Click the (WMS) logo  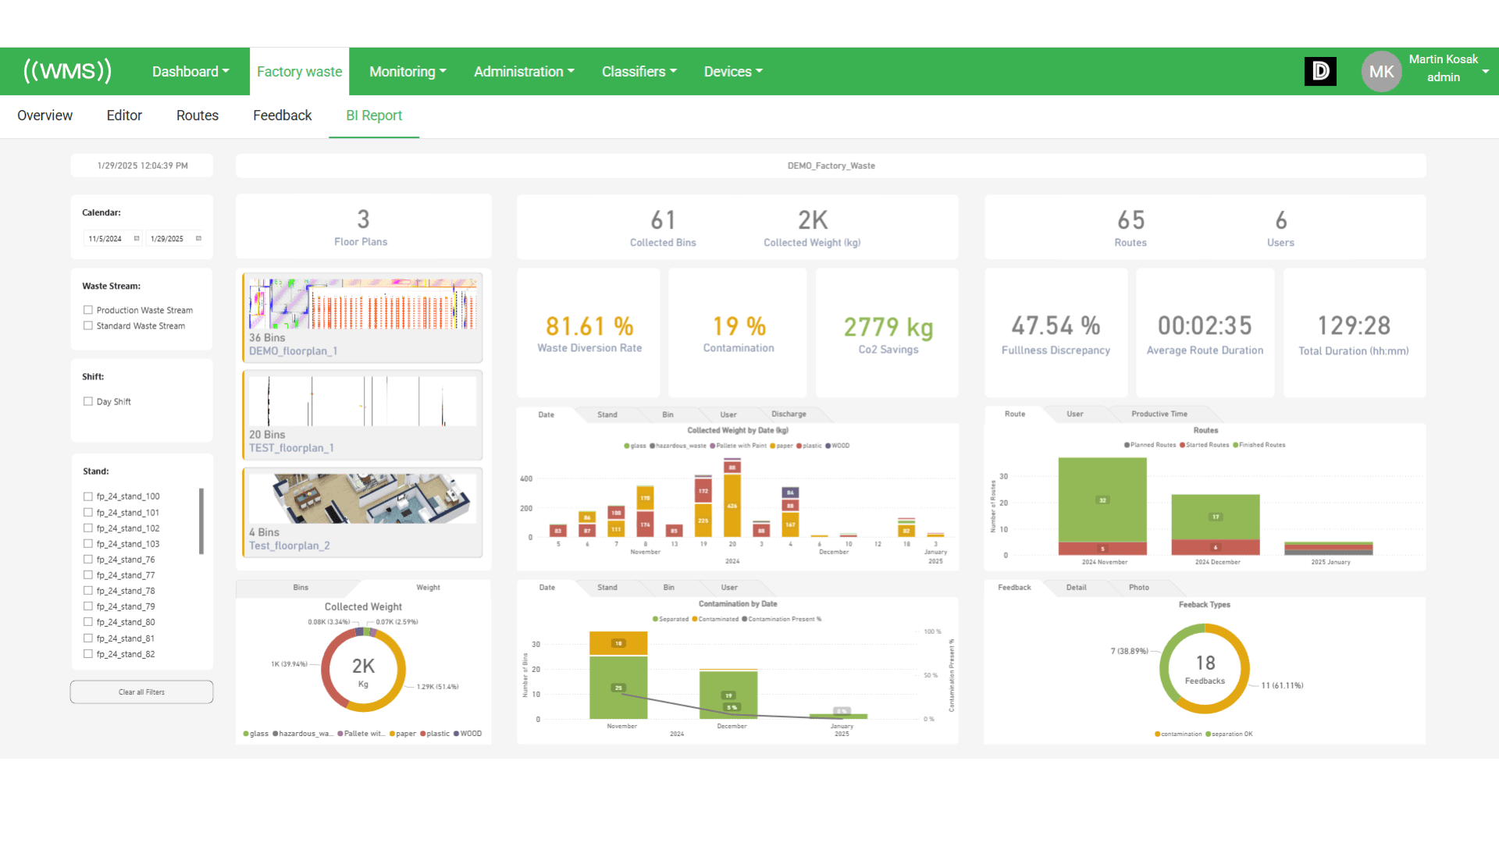[x=67, y=71]
